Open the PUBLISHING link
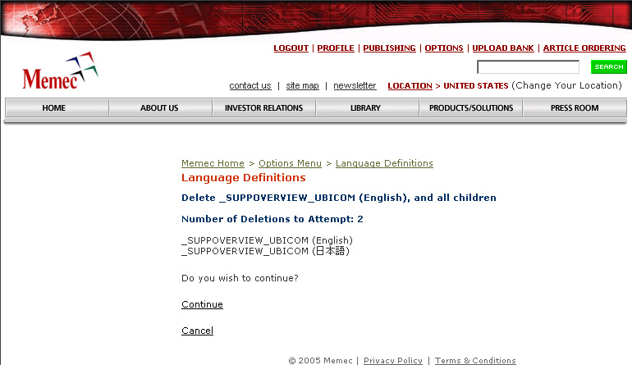The image size is (632, 365). [389, 48]
